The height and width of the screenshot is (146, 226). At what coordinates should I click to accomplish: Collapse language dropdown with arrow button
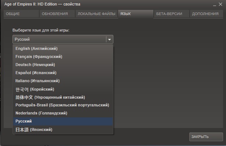coord(110,39)
